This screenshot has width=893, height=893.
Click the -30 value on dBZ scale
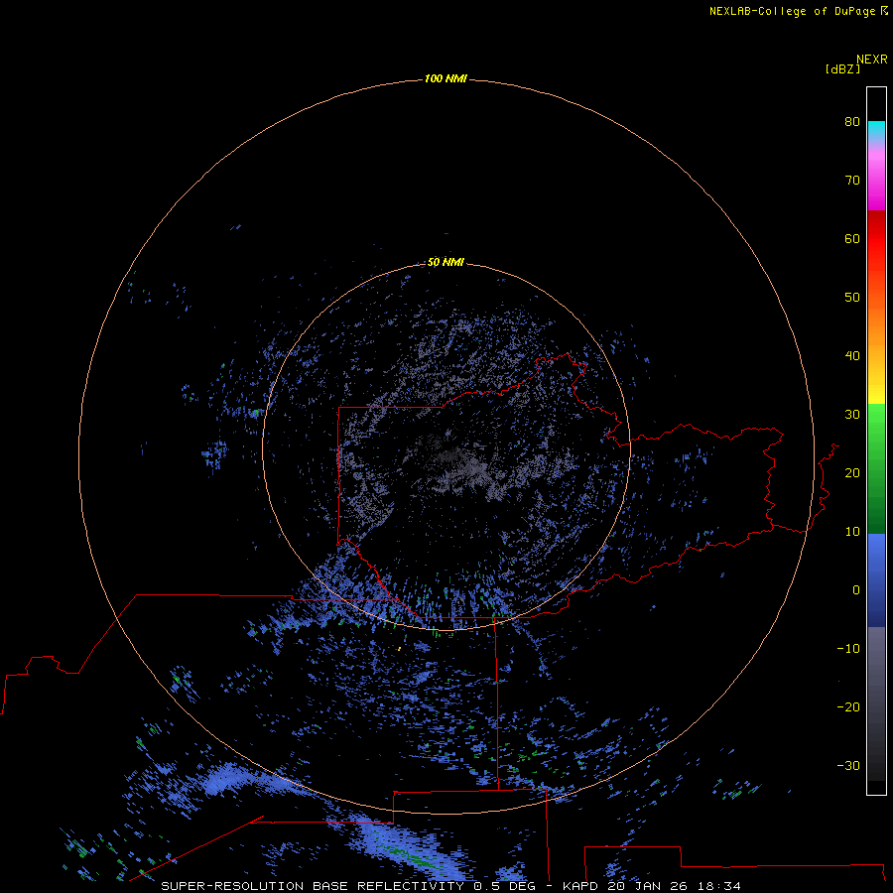coord(848,766)
